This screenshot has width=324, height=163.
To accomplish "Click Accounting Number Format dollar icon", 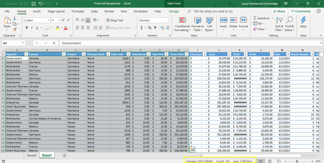I will [x=142, y=28].
